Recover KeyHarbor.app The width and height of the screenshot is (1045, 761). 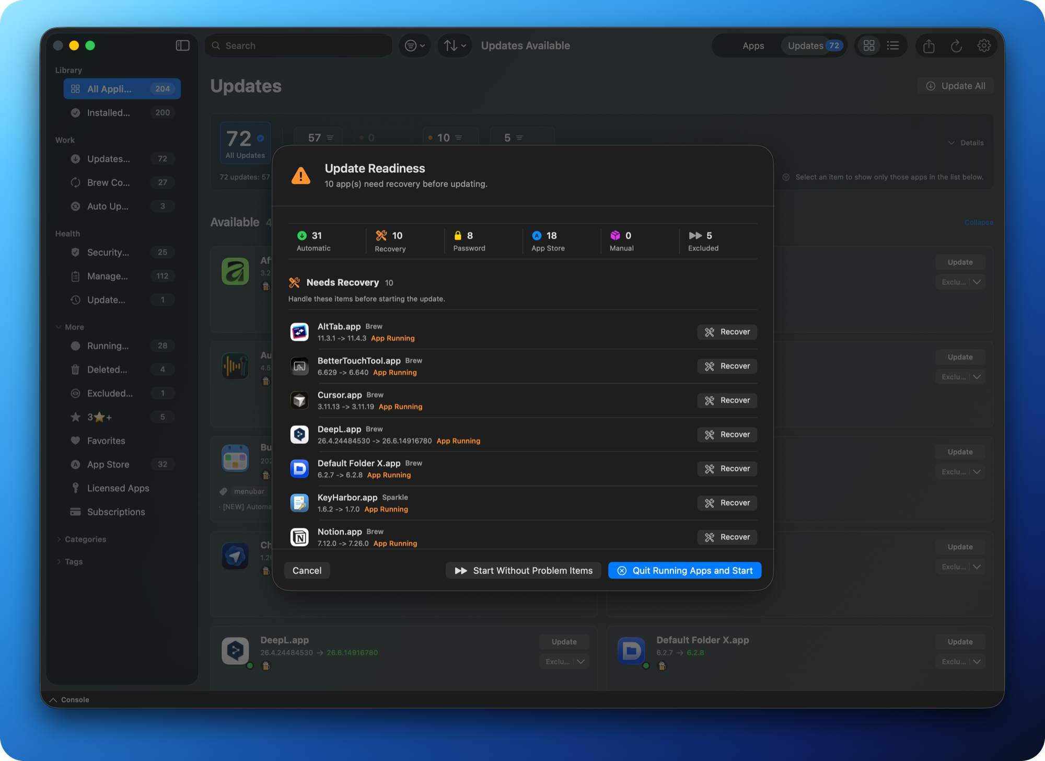click(727, 503)
